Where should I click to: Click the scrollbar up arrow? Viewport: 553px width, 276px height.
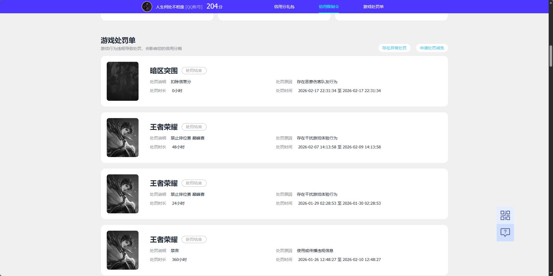pos(550,2)
